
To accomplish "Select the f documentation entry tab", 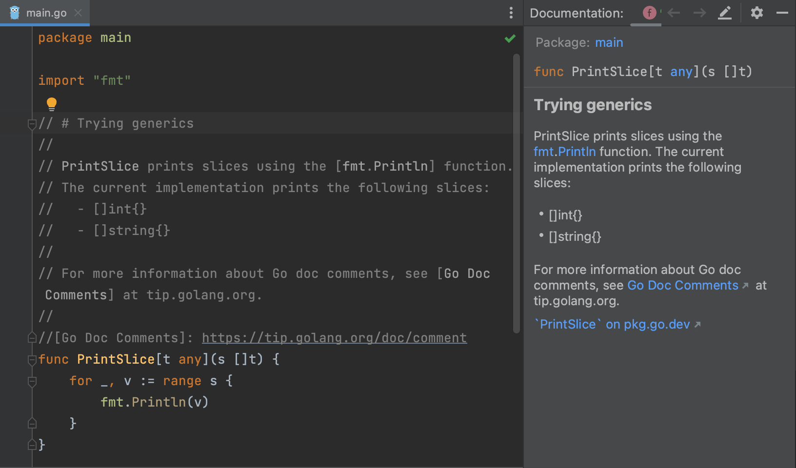I will (x=649, y=13).
